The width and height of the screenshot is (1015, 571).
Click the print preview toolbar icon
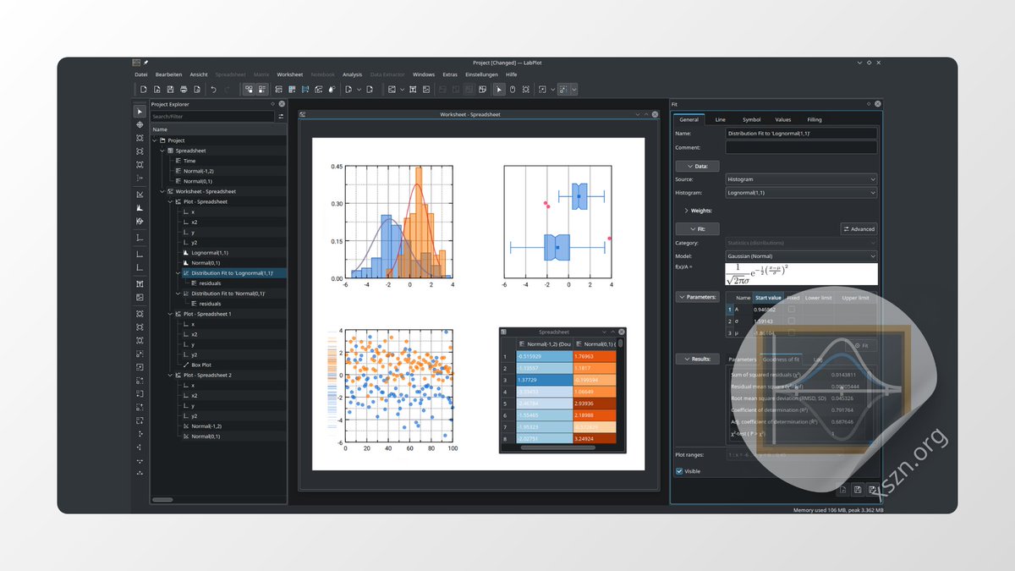[197, 89]
